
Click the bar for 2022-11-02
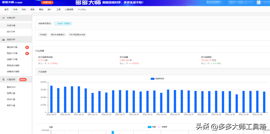pyautogui.click(x=230, y=102)
